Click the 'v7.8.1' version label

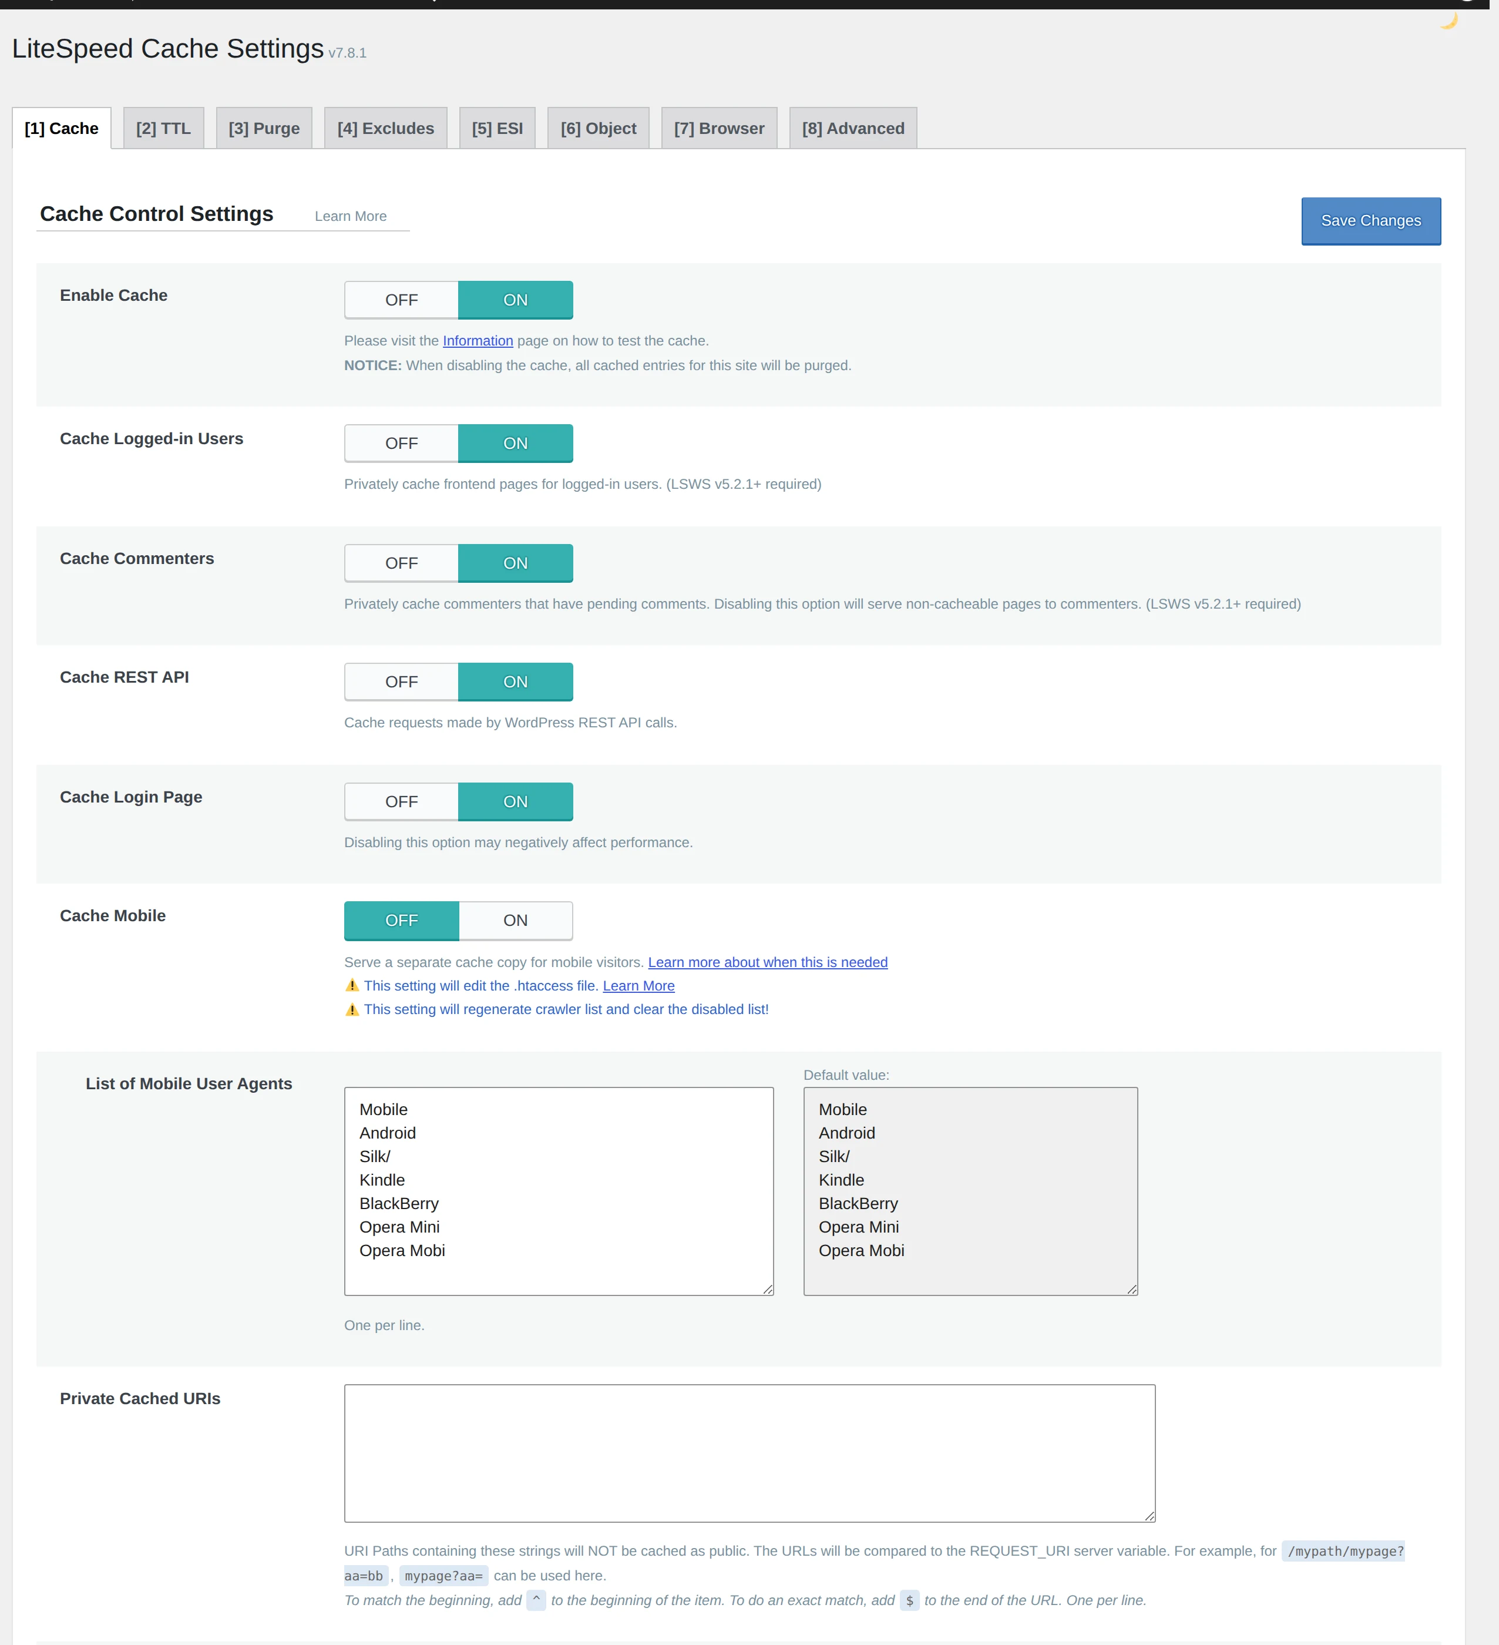click(x=348, y=53)
